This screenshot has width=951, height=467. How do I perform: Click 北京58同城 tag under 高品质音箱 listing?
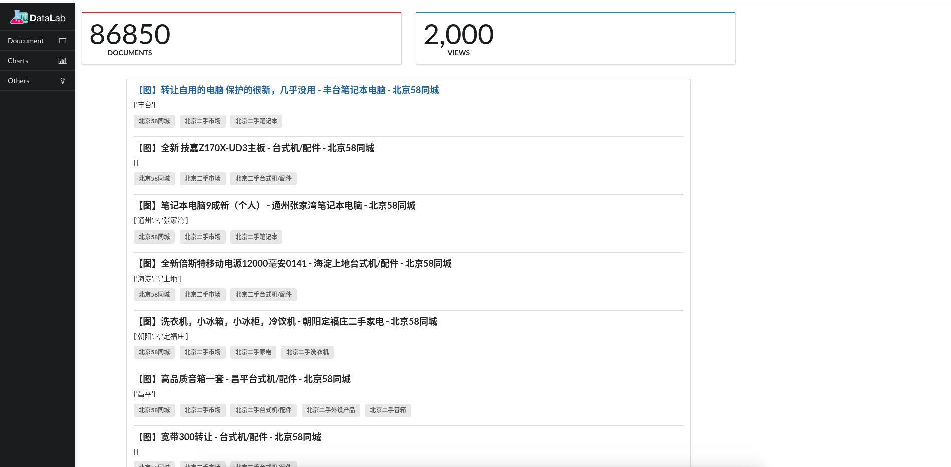pos(154,410)
